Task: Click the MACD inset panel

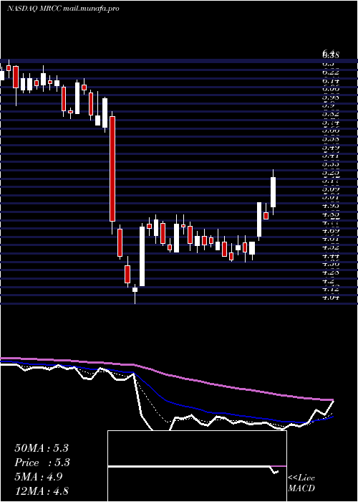Action: click(x=197, y=466)
